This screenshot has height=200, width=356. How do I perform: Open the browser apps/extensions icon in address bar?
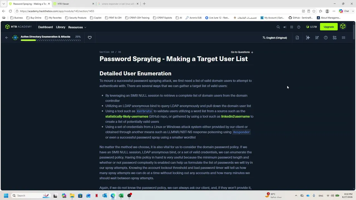[x=303, y=11]
